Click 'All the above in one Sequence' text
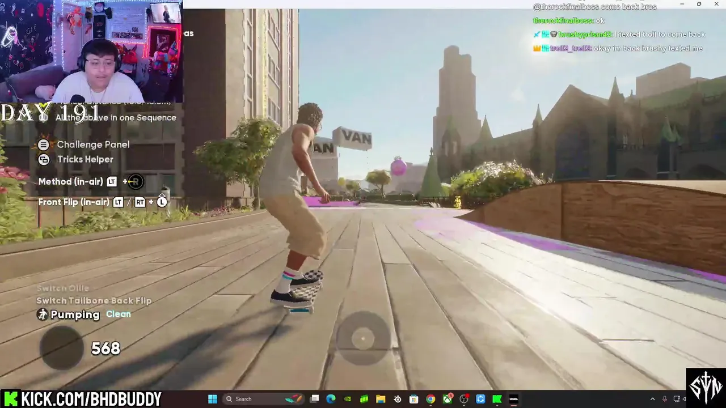 click(116, 118)
